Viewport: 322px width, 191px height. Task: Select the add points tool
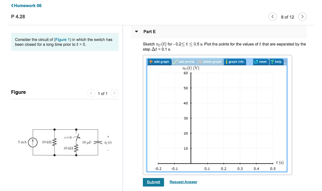coord(185,62)
